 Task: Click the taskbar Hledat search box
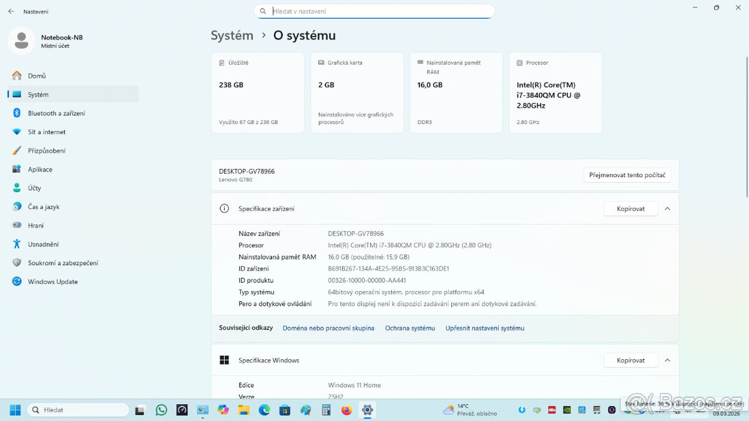point(78,410)
